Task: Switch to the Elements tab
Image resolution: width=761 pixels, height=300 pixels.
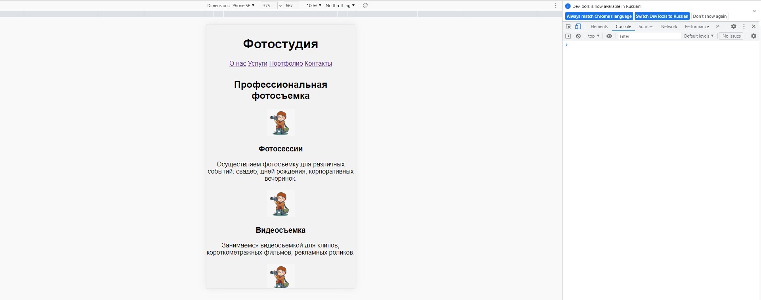Action: tap(599, 26)
